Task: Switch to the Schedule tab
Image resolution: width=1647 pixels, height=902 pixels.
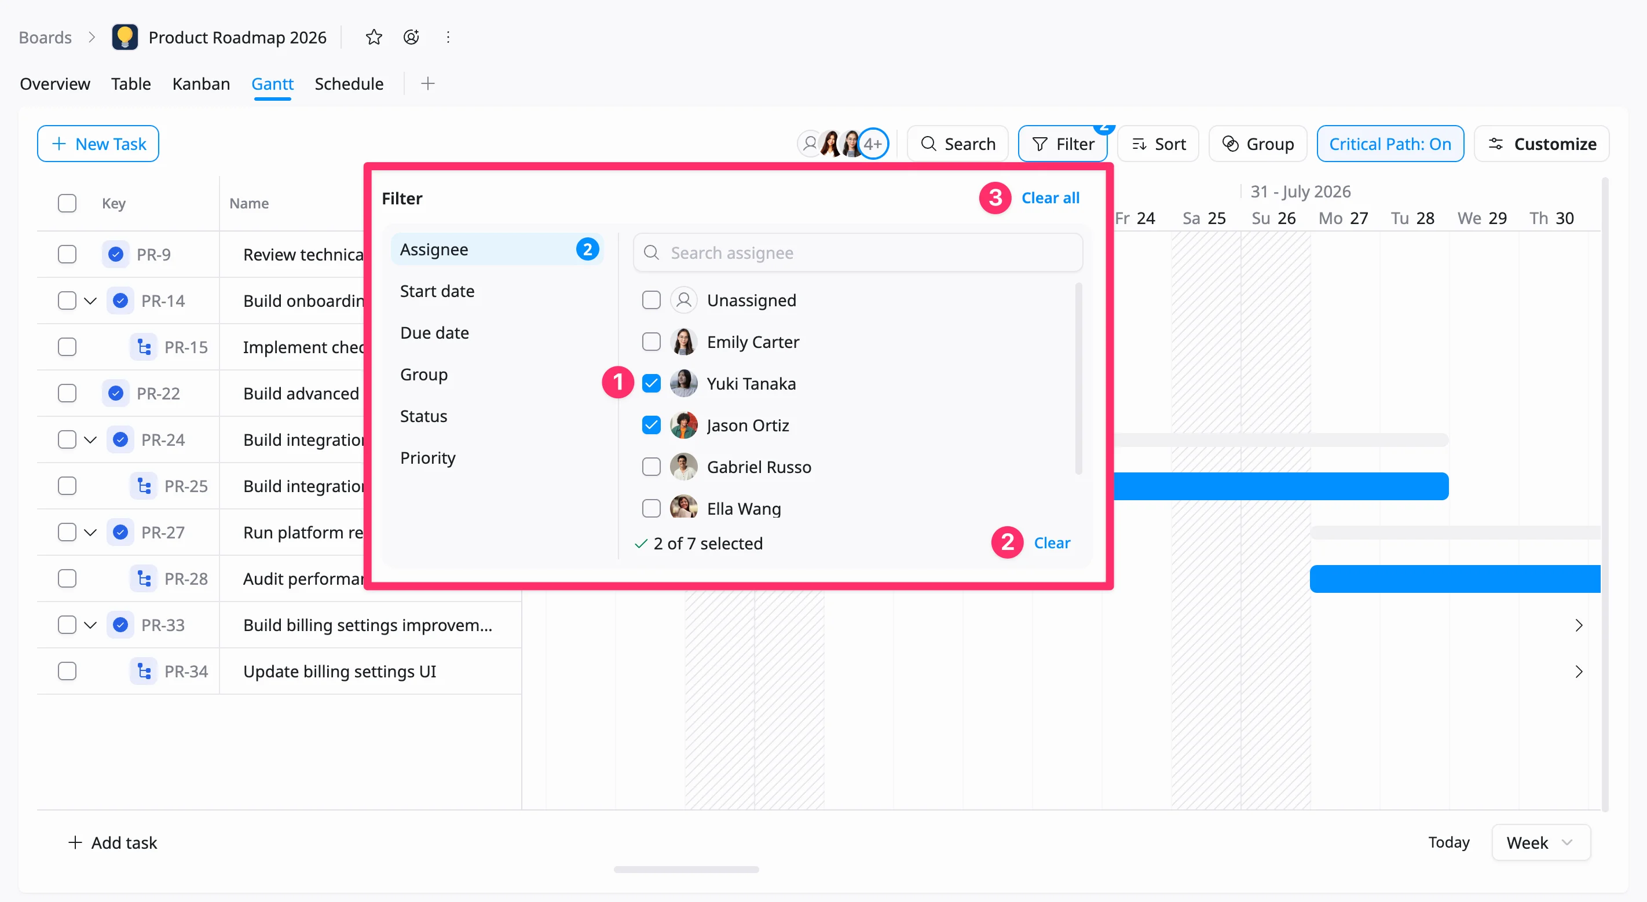Action: [x=349, y=84]
